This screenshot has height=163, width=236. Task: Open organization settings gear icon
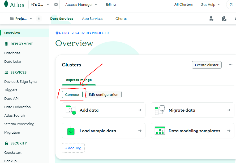[x=56, y=5]
